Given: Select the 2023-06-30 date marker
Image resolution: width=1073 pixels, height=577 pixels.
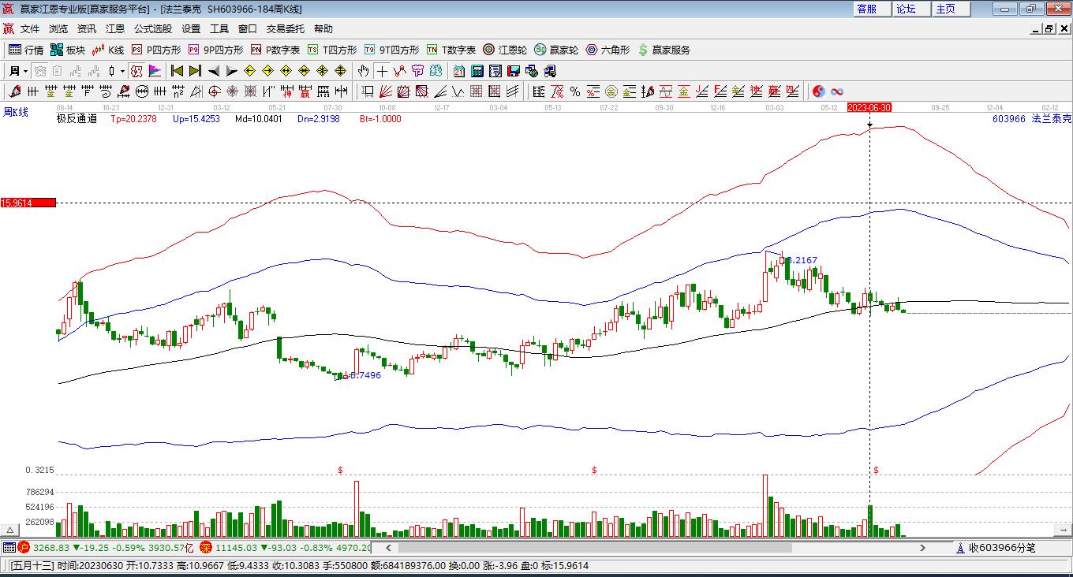Looking at the screenshot, I should (x=869, y=107).
